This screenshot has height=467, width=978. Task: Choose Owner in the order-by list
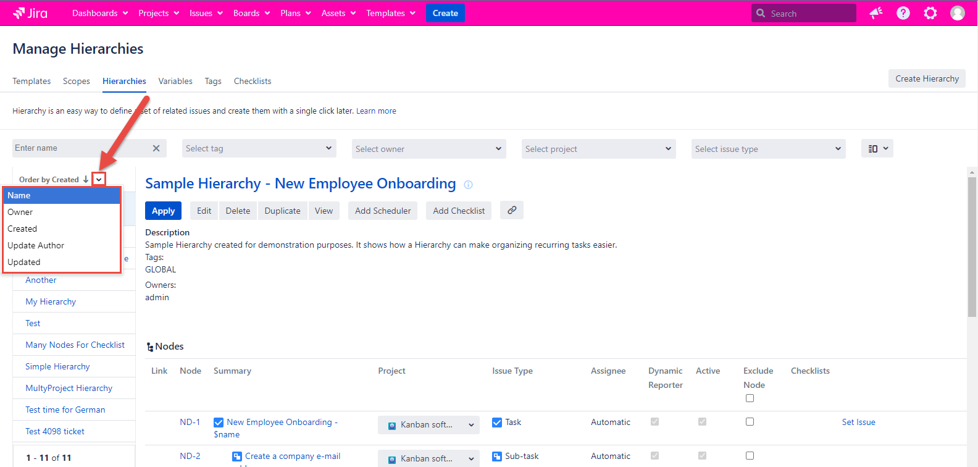(20, 212)
